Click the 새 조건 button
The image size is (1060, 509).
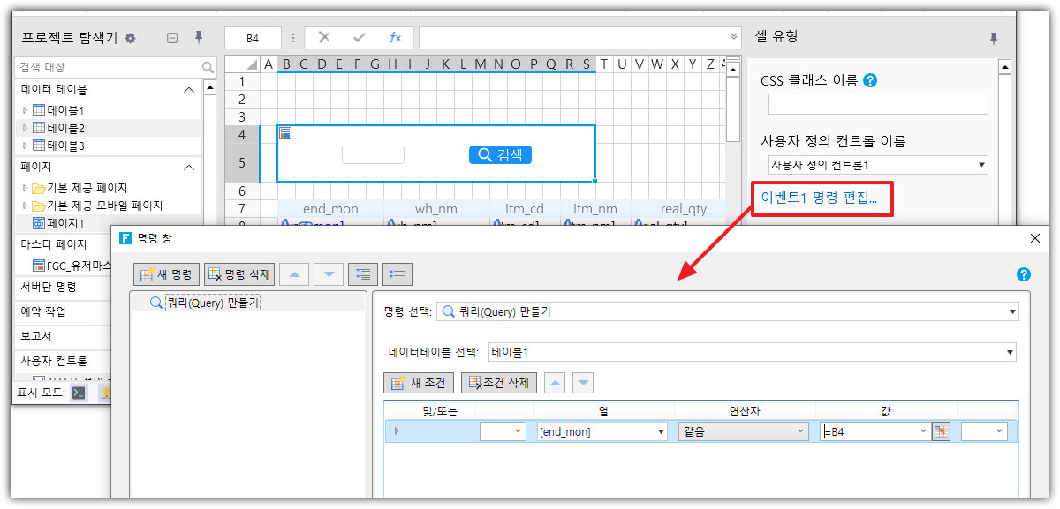tap(419, 383)
